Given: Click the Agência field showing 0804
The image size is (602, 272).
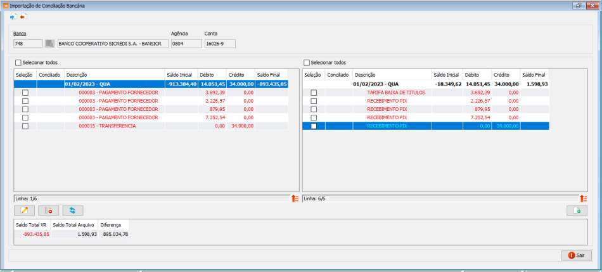Looking at the screenshot, I should tap(186, 44).
